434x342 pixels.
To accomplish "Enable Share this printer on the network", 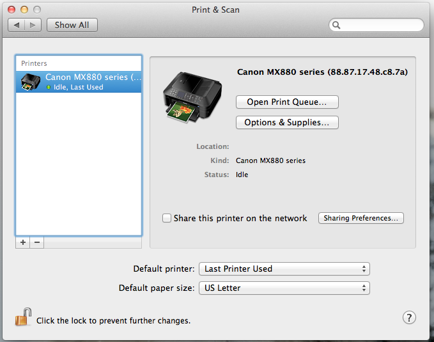I will point(167,218).
